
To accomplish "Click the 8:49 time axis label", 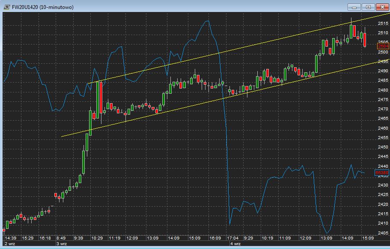I will click(61, 238).
